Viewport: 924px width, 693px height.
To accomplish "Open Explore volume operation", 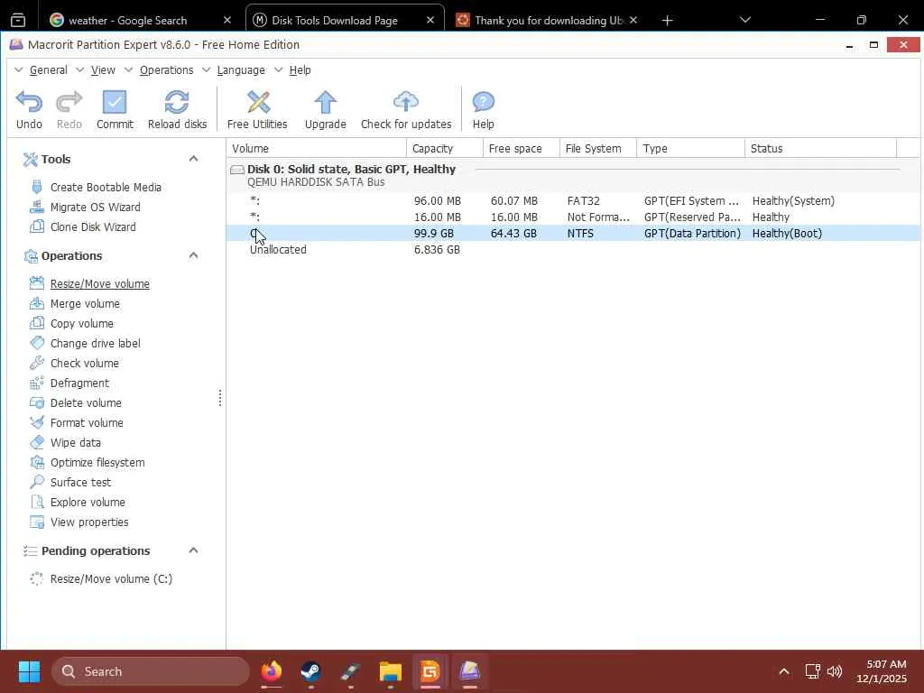I will point(88,503).
